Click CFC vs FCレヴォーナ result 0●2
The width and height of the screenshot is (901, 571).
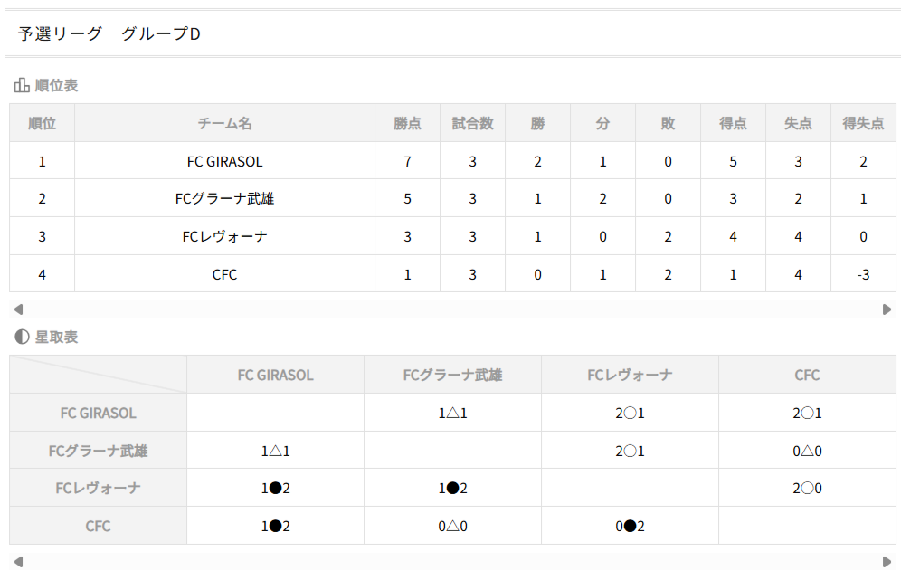point(630,526)
